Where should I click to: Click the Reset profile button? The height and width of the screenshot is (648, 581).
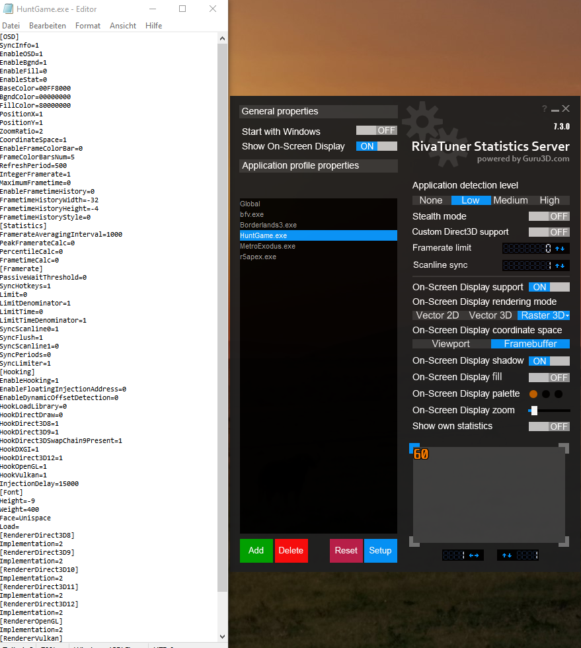point(346,550)
